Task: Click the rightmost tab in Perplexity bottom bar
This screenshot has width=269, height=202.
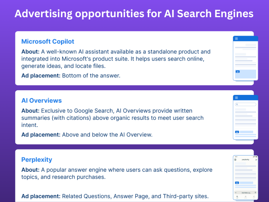Action: [255, 197]
